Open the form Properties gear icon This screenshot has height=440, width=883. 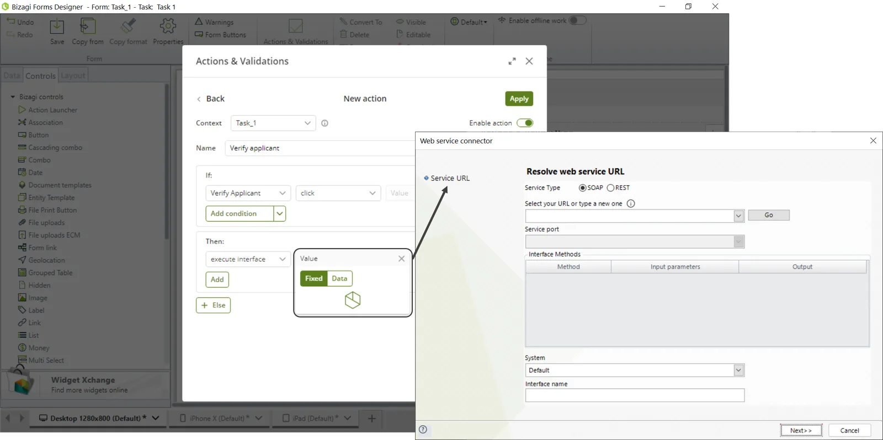pyautogui.click(x=168, y=26)
